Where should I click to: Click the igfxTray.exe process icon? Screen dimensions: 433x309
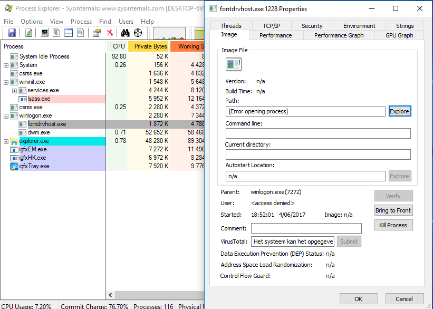point(14,166)
